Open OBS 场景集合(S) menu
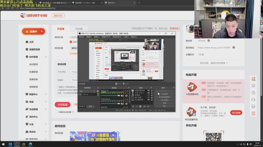Screen dimensions: 263x147 [x=117, y=37]
